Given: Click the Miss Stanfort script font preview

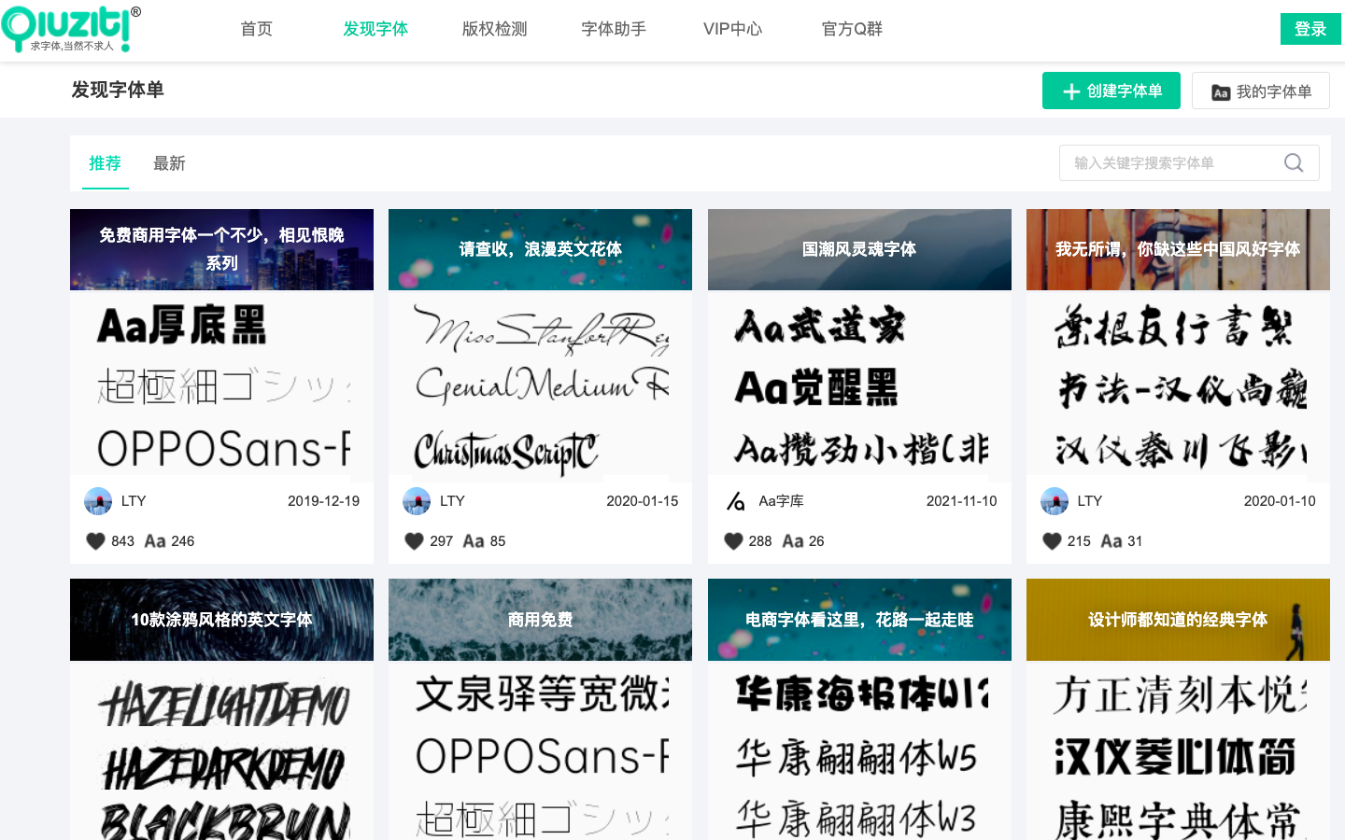Looking at the screenshot, I should [542, 331].
